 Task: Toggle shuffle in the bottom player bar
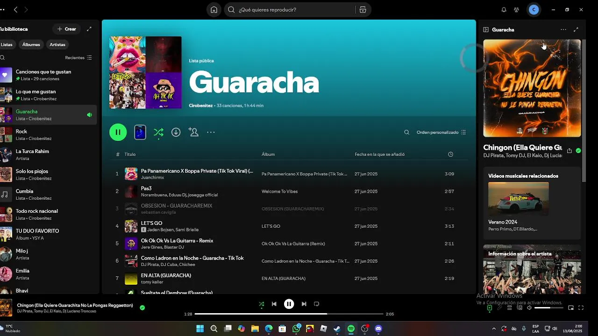[x=262, y=304]
